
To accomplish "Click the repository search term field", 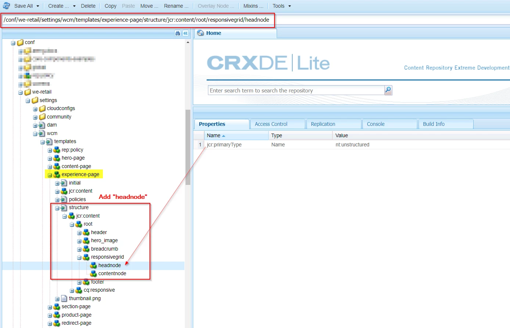I will tap(296, 90).
